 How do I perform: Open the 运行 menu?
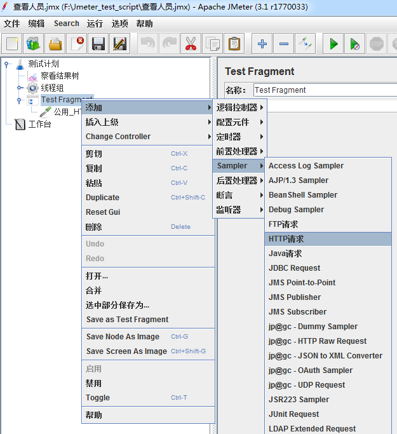click(x=95, y=24)
